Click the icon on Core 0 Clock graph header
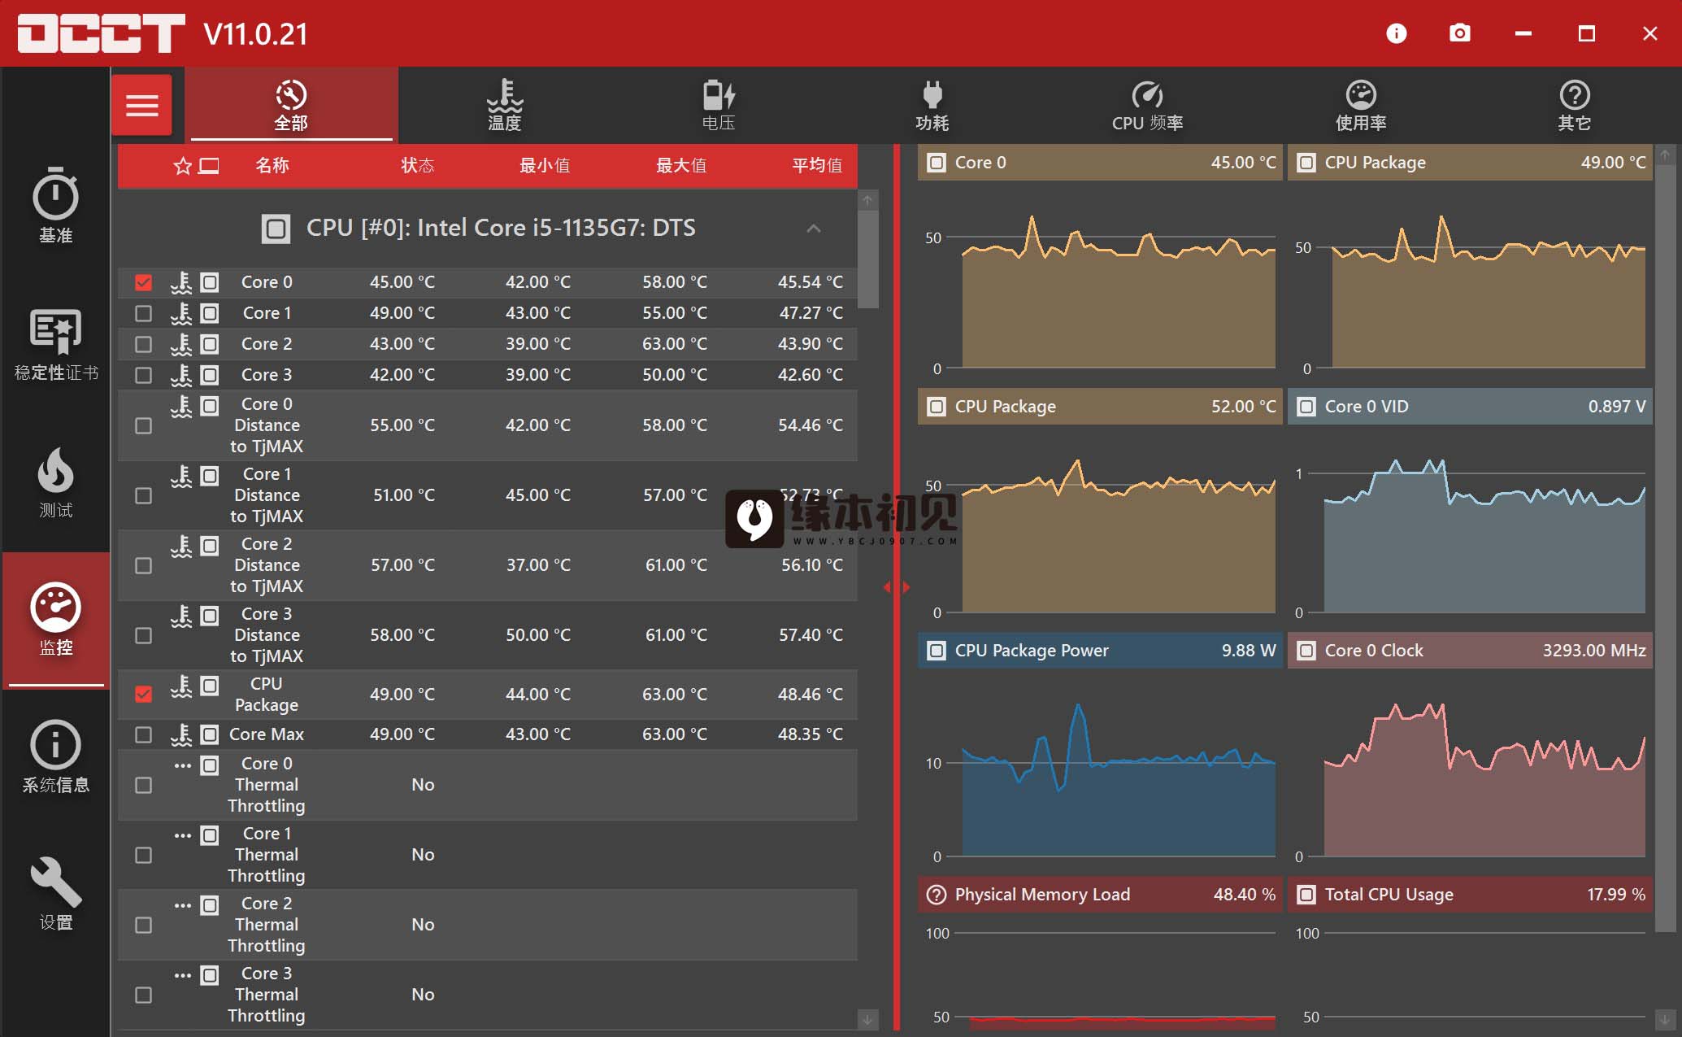This screenshot has width=1682, height=1037. (x=1306, y=651)
